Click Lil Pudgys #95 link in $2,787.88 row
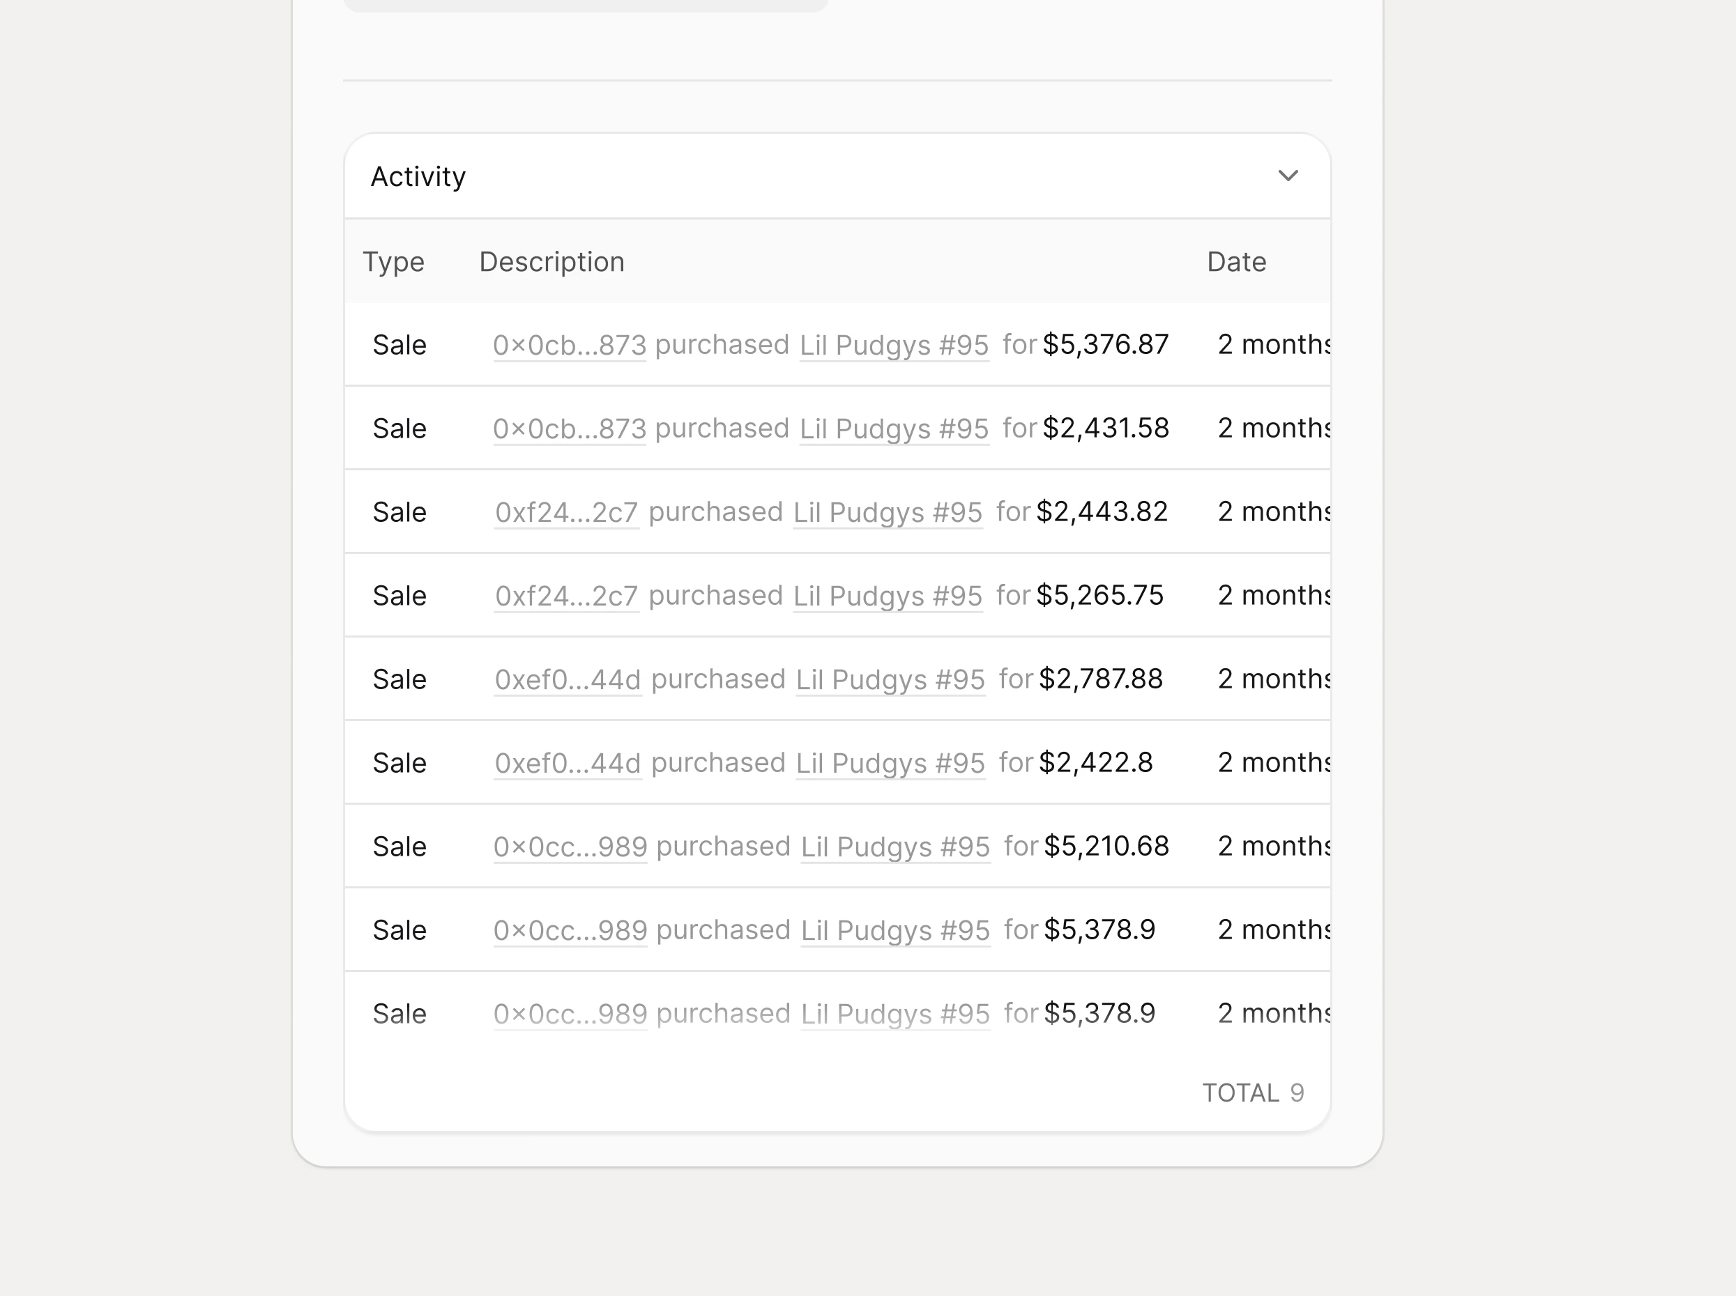 coord(890,679)
